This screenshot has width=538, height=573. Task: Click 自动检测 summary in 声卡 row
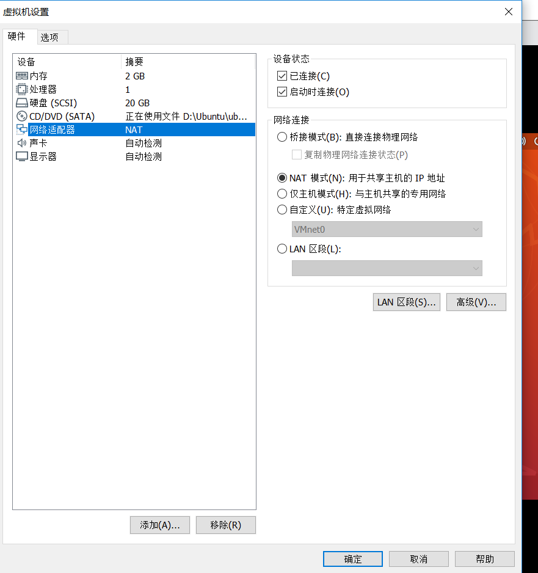(144, 143)
